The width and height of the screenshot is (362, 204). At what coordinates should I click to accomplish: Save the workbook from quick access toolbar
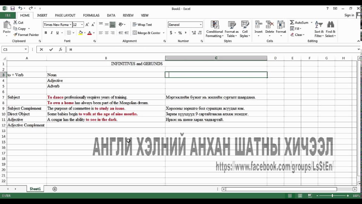(12, 8)
